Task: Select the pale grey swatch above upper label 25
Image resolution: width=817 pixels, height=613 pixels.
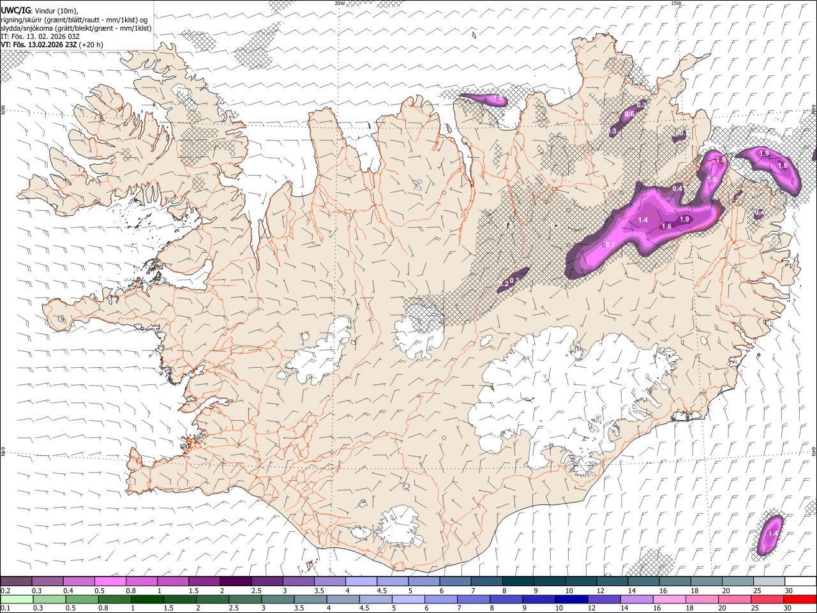Action: (768, 581)
